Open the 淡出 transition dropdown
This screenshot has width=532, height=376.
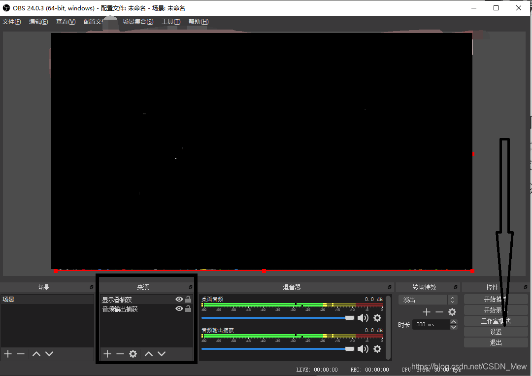coord(428,300)
